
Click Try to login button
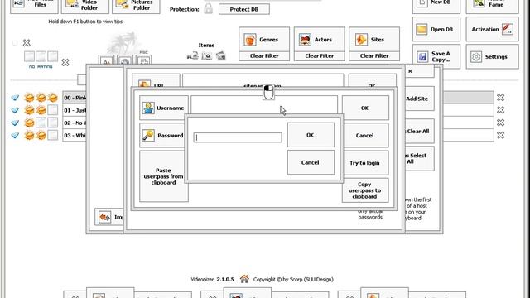coord(365,163)
